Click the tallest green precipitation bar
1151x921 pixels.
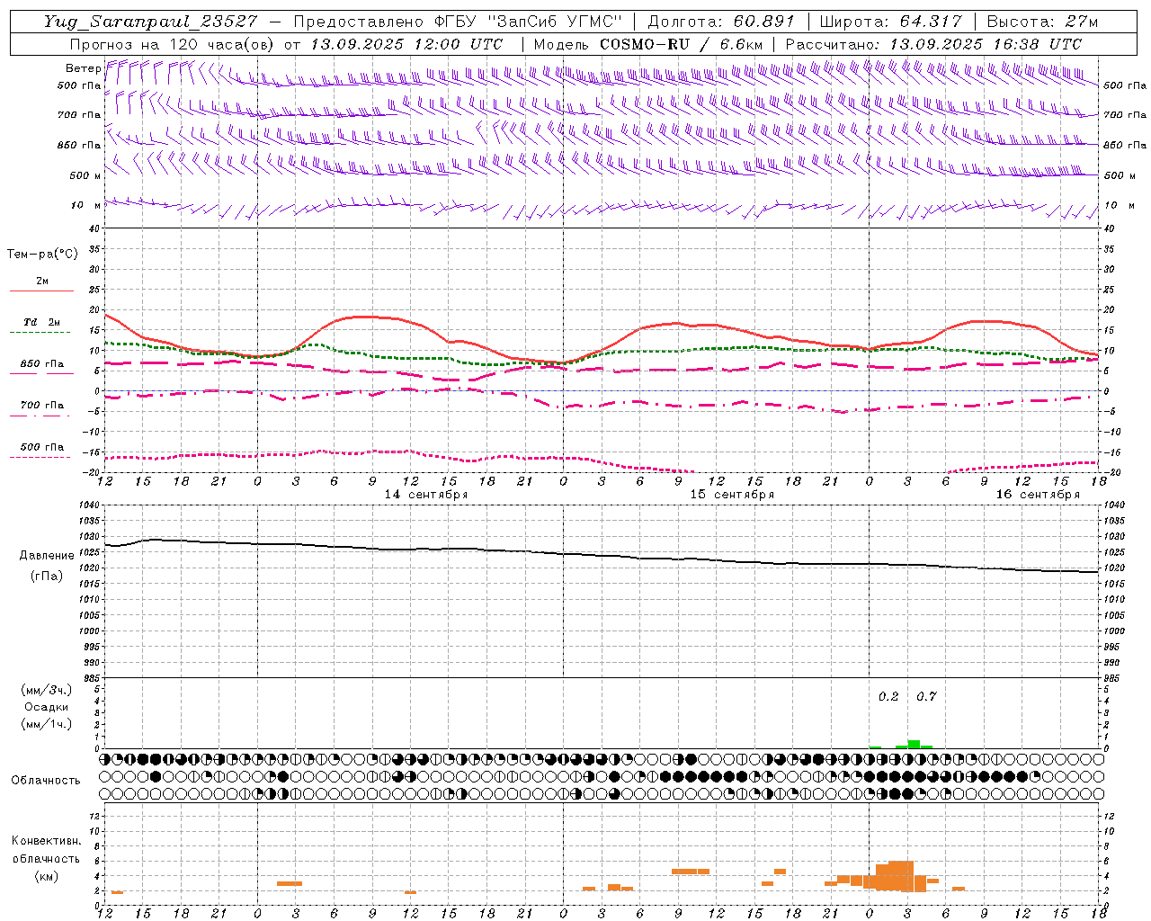(914, 744)
